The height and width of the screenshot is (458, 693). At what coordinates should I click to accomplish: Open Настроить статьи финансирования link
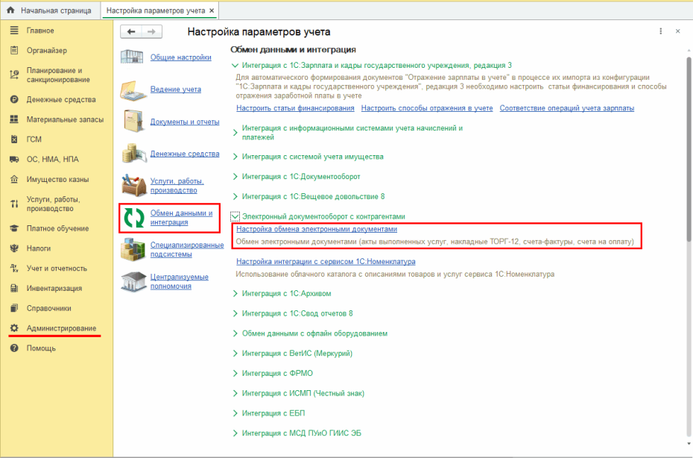click(295, 108)
